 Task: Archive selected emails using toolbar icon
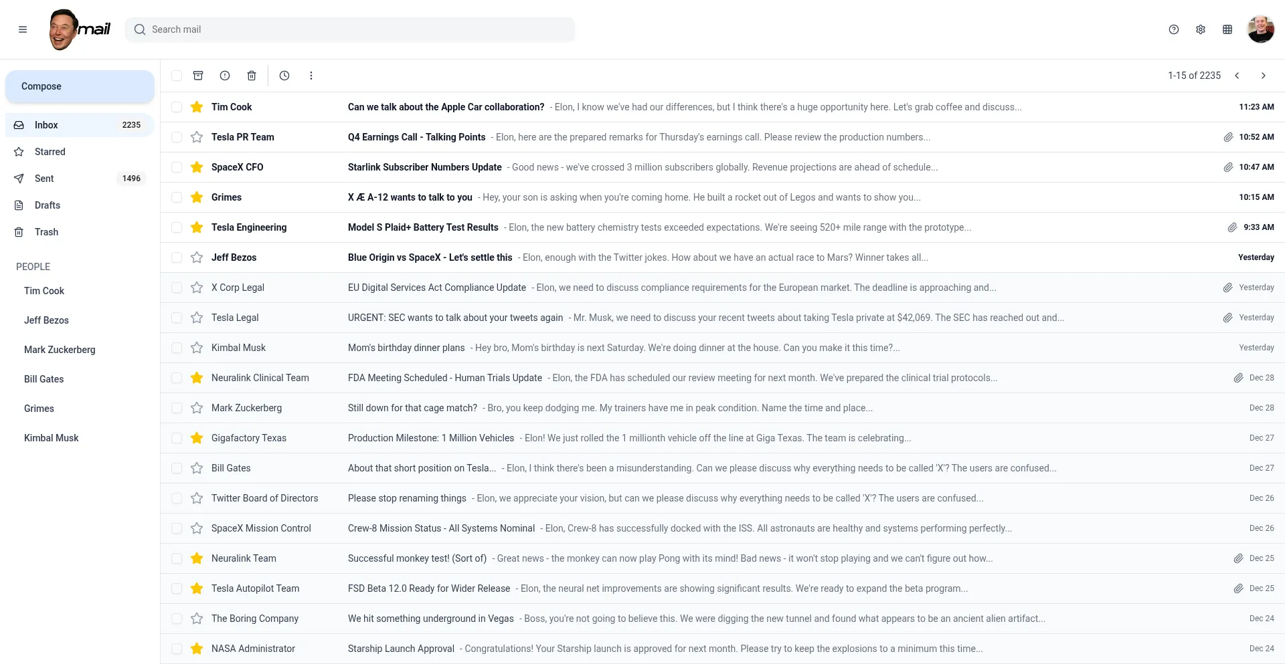click(x=198, y=76)
